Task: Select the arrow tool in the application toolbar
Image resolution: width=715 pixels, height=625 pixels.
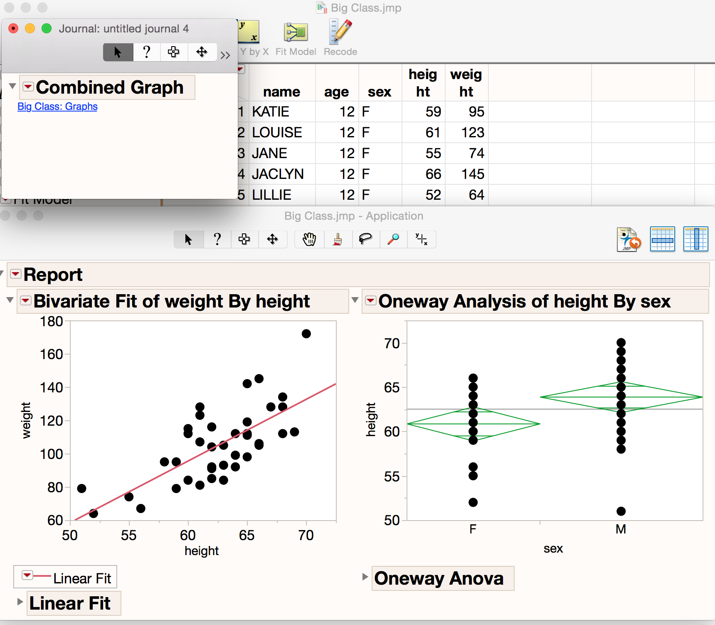Action: click(x=188, y=239)
